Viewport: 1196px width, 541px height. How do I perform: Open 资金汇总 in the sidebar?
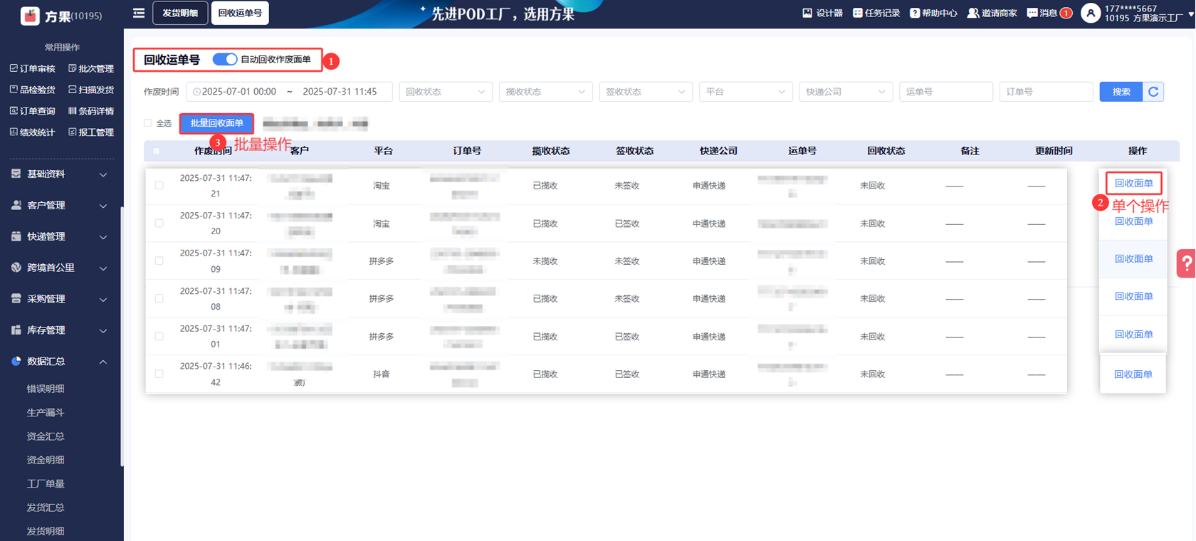click(x=46, y=436)
